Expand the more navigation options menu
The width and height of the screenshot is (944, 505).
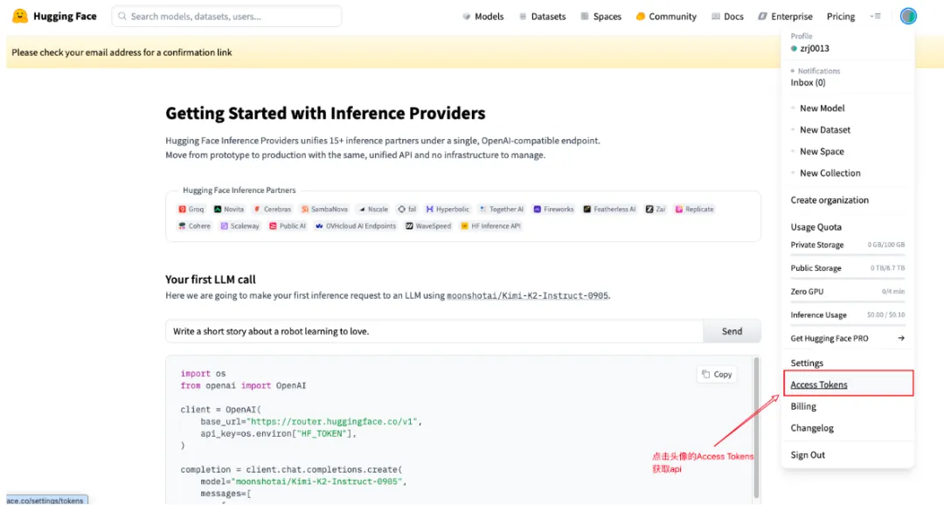click(x=875, y=16)
